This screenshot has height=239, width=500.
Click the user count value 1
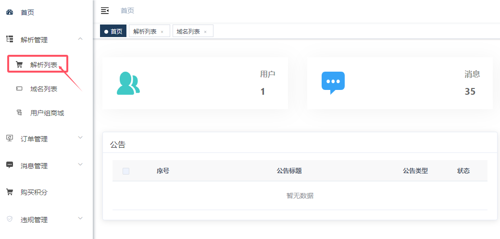click(262, 91)
